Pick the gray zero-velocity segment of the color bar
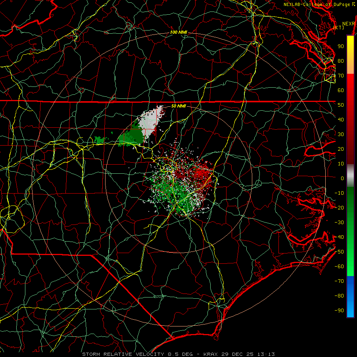 pos(350,175)
